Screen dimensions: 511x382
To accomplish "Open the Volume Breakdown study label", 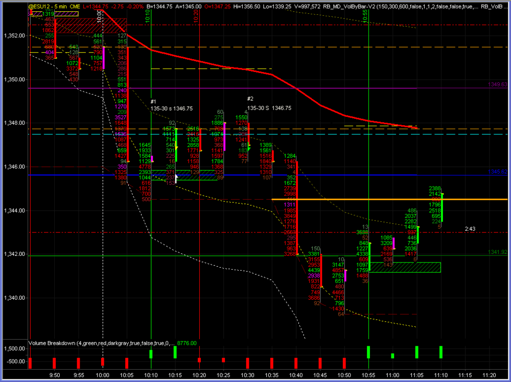I will pyautogui.click(x=102, y=343).
